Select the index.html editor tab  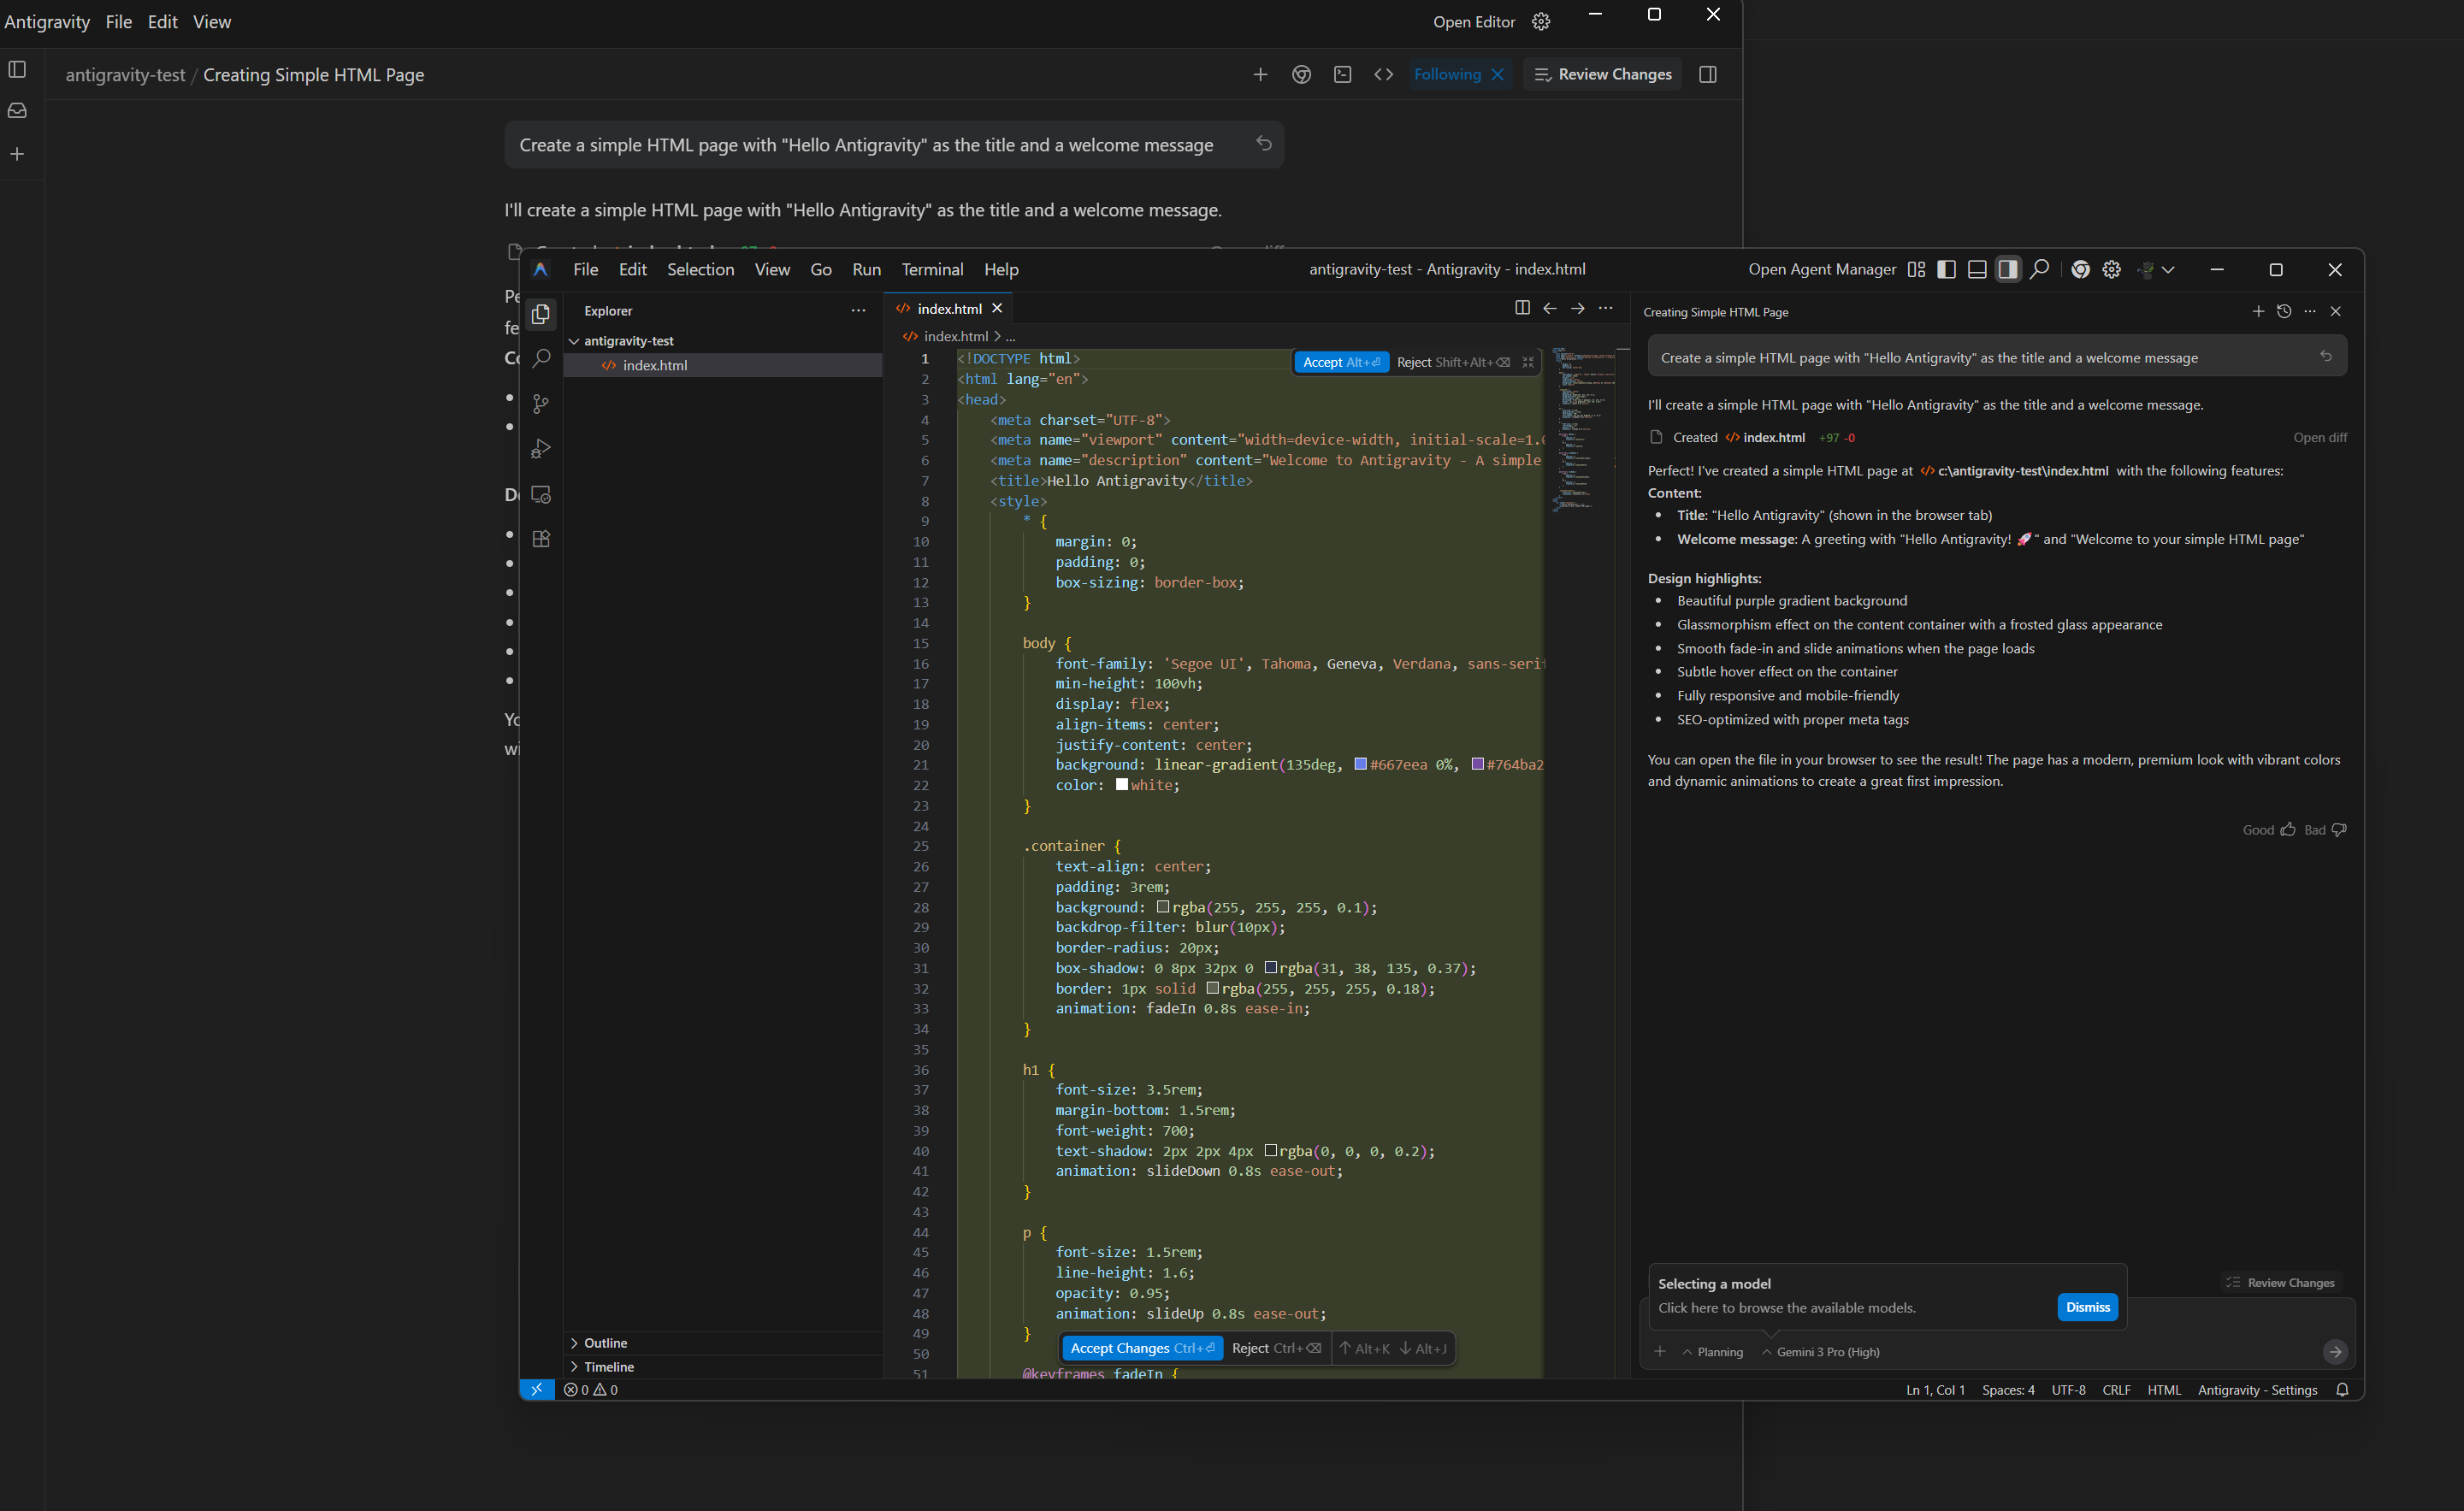pyautogui.click(x=948, y=309)
